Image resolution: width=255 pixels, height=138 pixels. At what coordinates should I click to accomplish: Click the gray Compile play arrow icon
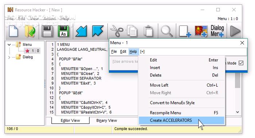tap(235, 31)
